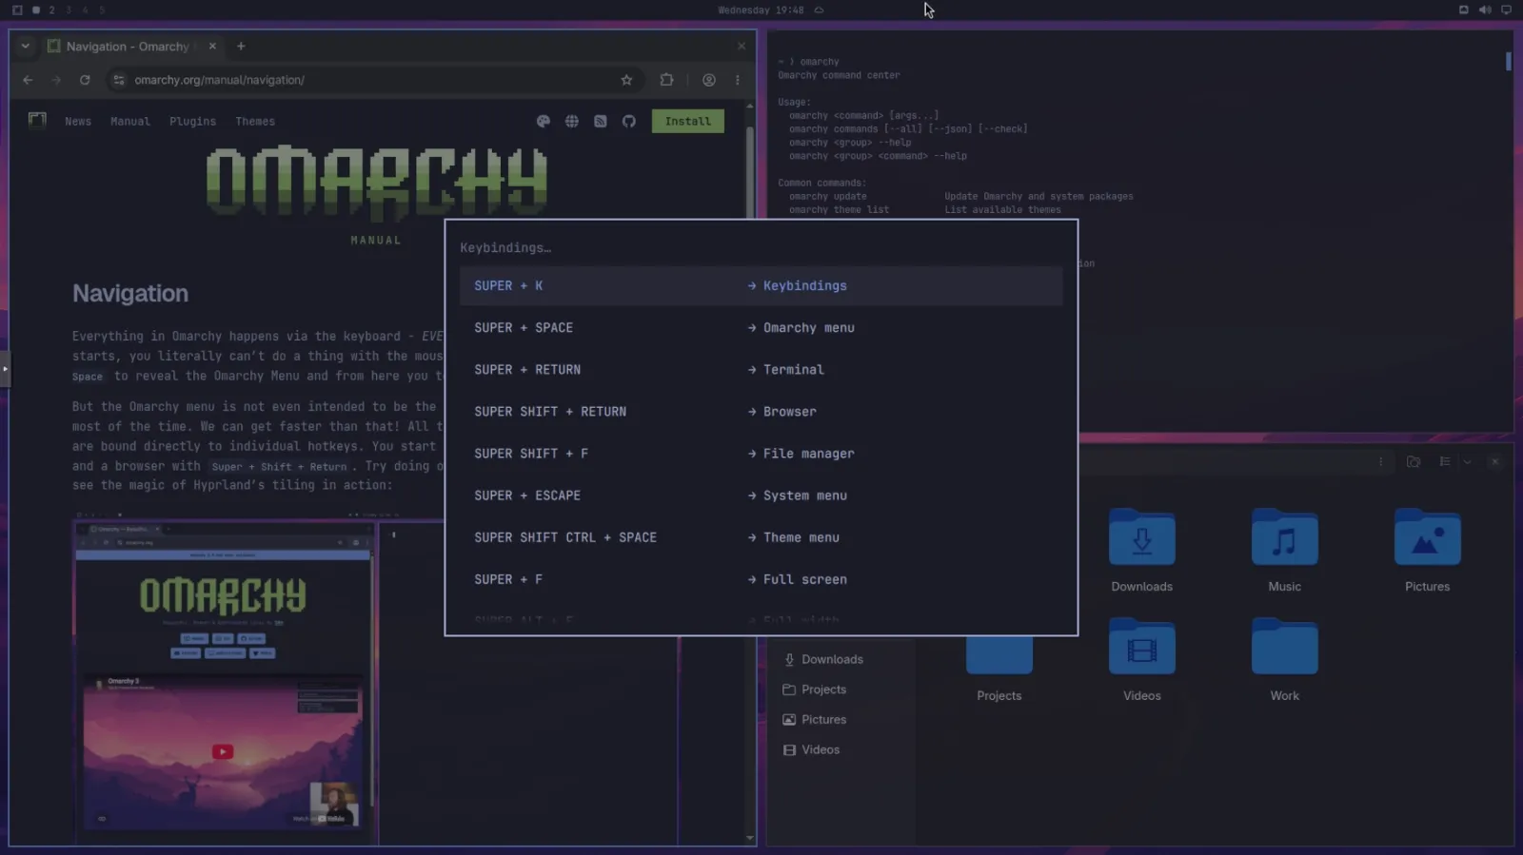Expand view options chevron in file manager
The height and width of the screenshot is (855, 1523).
1468,461
